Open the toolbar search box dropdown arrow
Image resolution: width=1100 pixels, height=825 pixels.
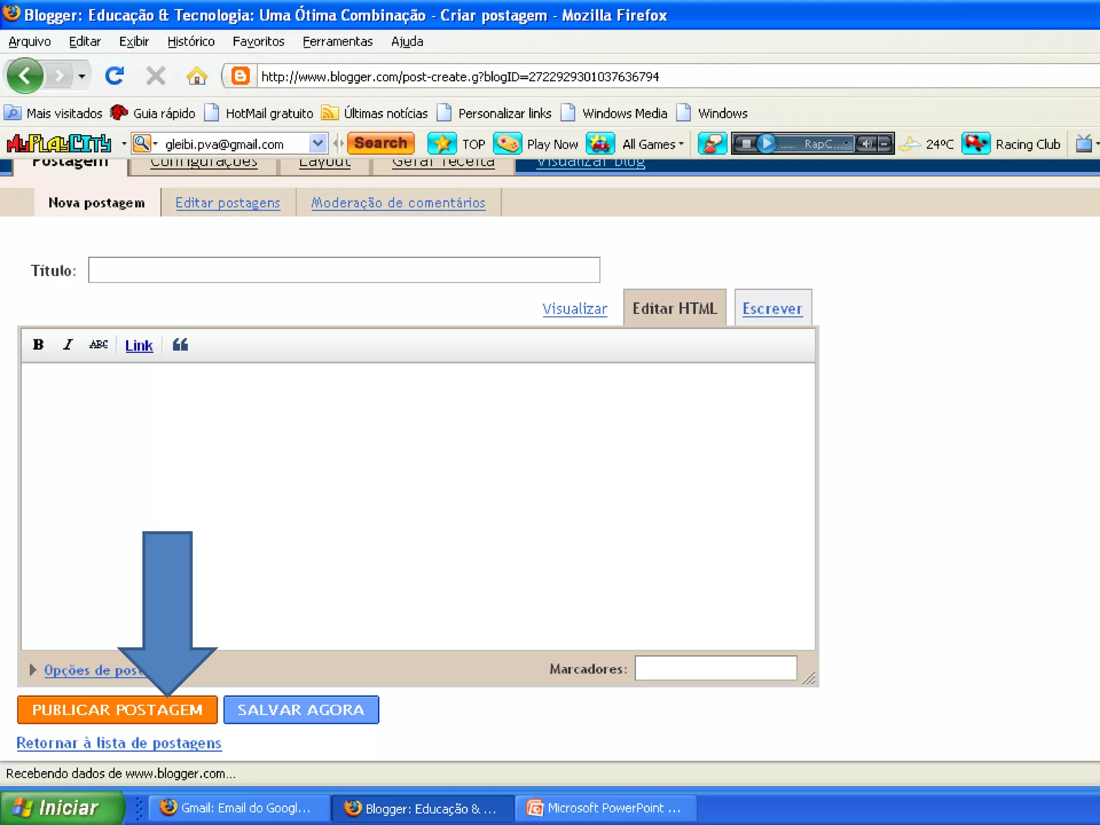(318, 143)
